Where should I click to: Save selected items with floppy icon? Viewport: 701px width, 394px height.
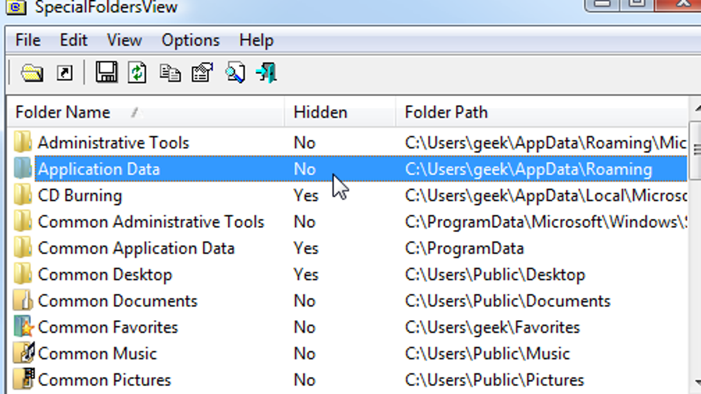point(106,72)
